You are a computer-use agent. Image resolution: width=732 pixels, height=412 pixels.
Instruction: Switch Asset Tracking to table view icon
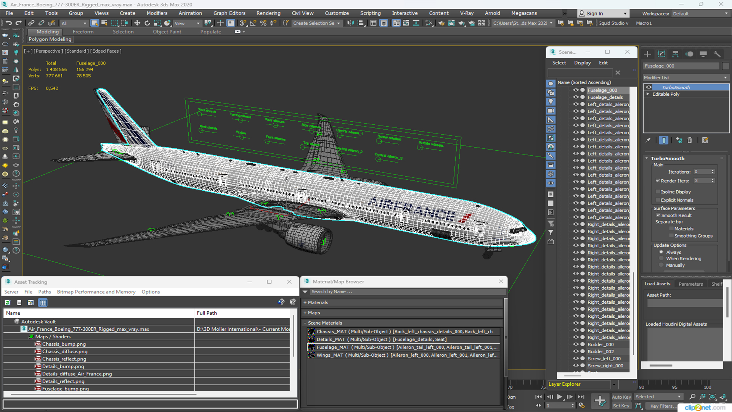click(x=43, y=303)
